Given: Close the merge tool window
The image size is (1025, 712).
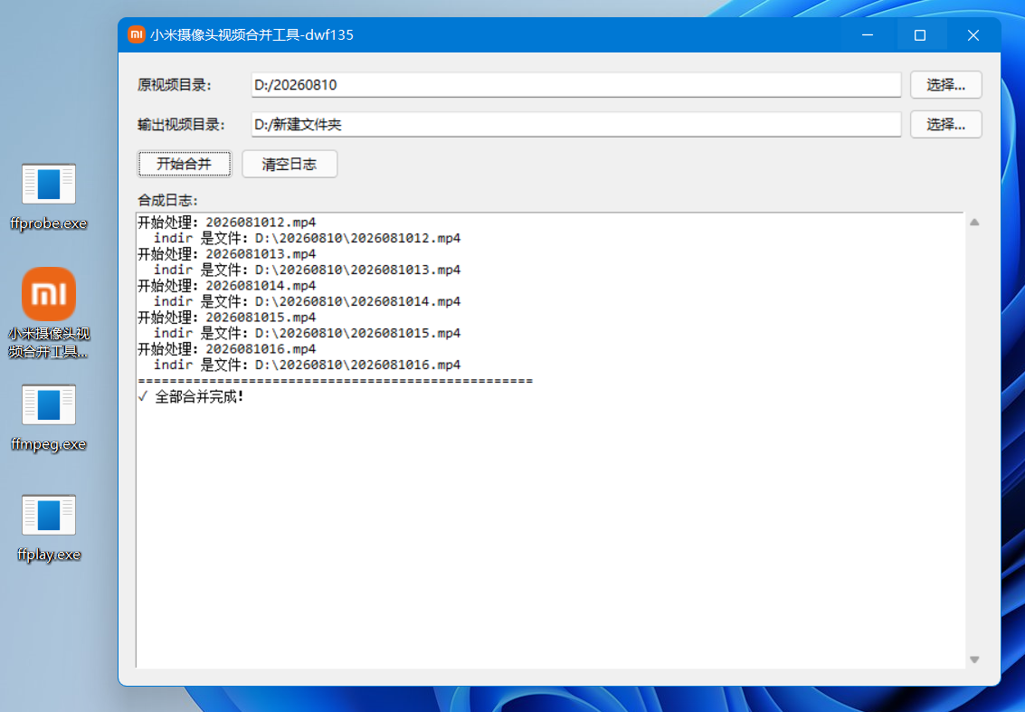Looking at the screenshot, I should (973, 34).
